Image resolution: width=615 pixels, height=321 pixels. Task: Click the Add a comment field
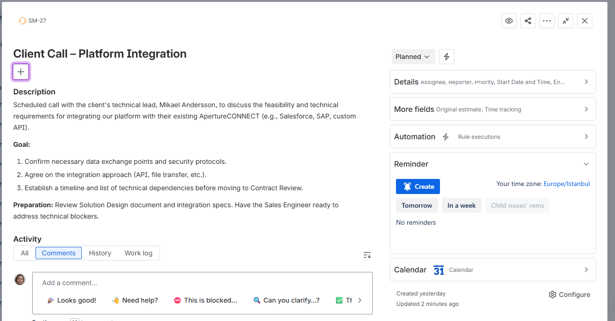202,283
